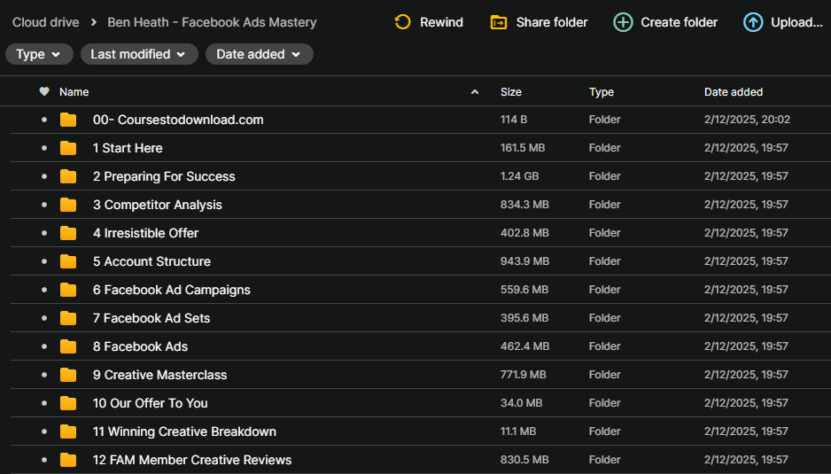This screenshot has height=474, width=831.
Task: Click Ben Heath - Facebook Ads Mastery breadcrumb
Action: click(x=212, y=22)
